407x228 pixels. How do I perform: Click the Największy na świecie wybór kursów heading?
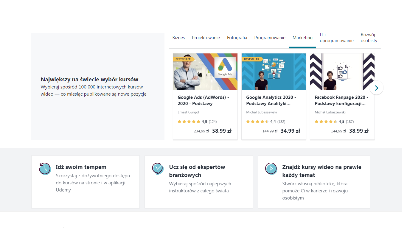[89, 80]
